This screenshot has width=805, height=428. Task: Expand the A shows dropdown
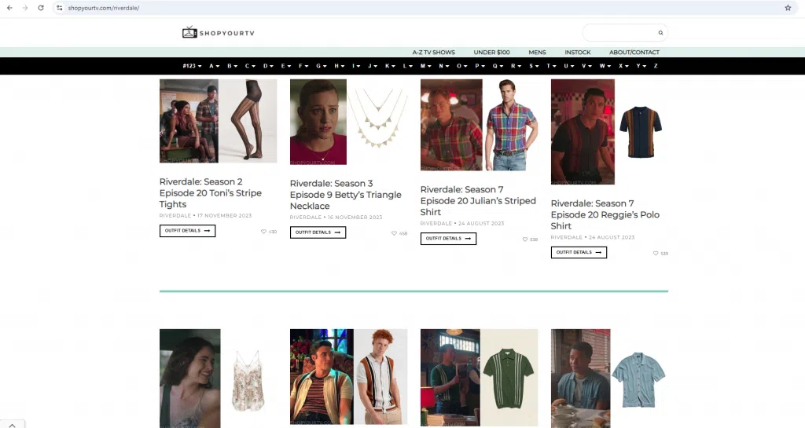(x=214, y=66)
